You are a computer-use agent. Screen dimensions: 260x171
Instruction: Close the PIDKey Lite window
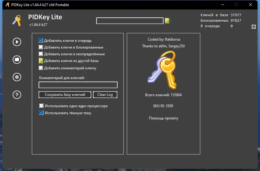251,5
